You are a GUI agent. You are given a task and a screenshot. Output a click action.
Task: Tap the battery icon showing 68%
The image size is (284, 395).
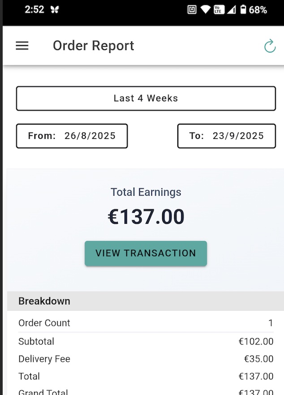coord(244,10)
